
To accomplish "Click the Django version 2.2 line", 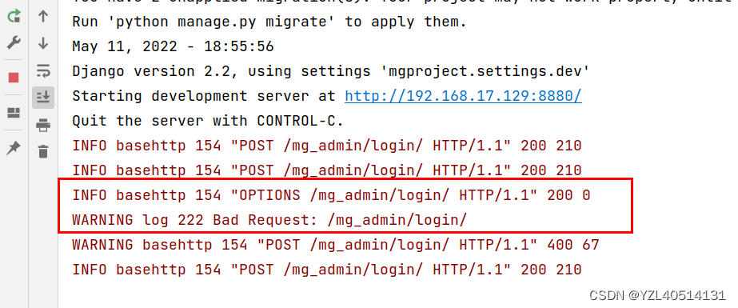I will [x=331, y=71].
